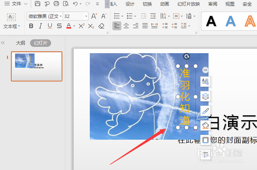Toggle bold formatting
The image size is (257, 170).
click(x=31, y=26)
